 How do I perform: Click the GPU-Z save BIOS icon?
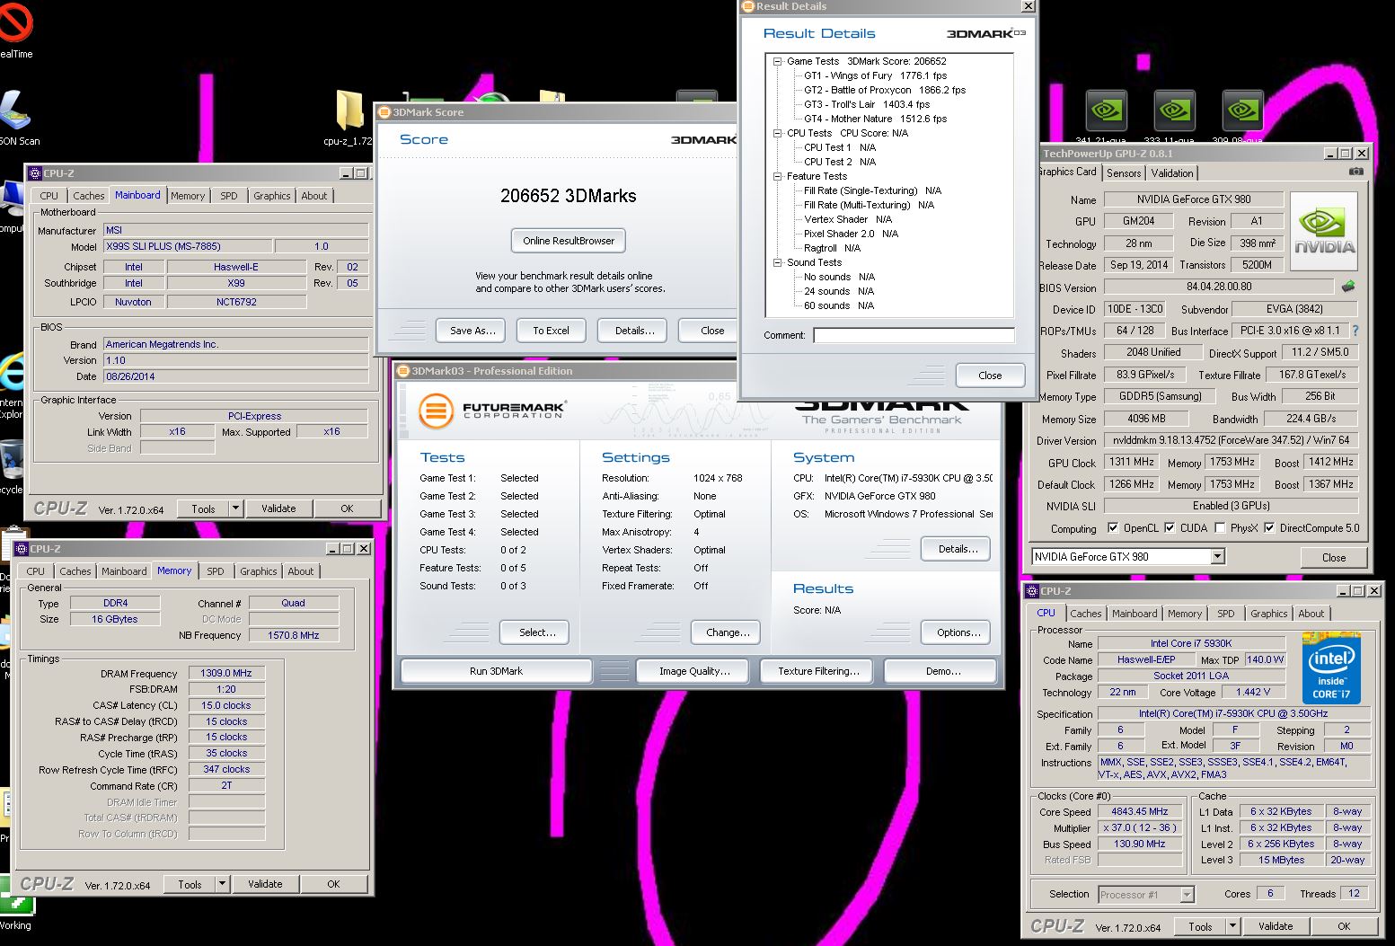pyautogui.click(x=1347, y=287)
